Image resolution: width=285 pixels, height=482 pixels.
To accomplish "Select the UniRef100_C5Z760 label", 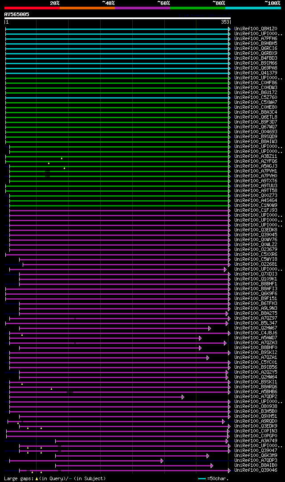I will click(256, 98).
